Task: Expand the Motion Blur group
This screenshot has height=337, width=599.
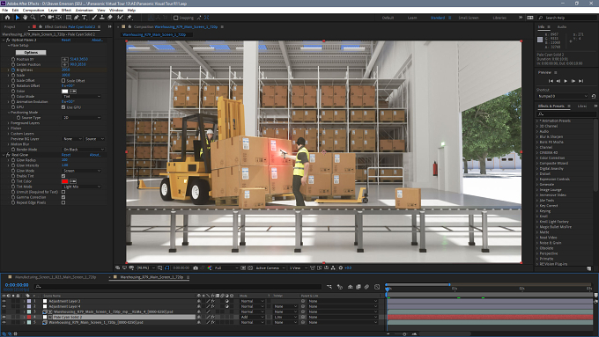Action: [9, 144]
